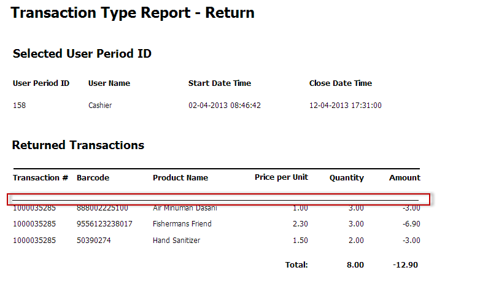Select start date 02-04-2013 08:46:42

(x=225, y=106)
